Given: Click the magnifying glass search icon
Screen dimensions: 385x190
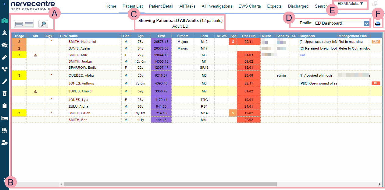Looking at the screenshot, I should (x=43, y=24).
